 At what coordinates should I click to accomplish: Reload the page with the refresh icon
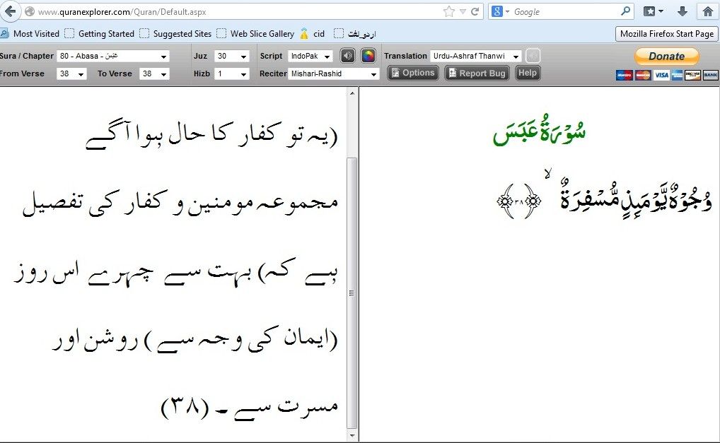click(475, 11)
